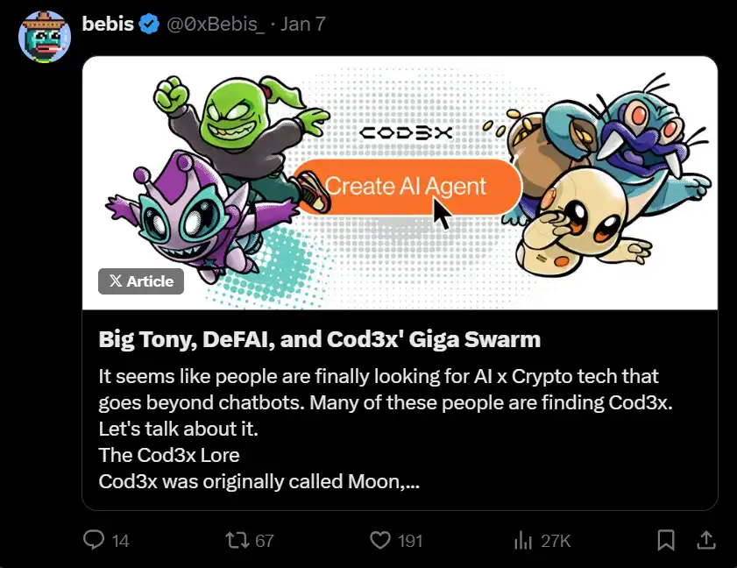The image size is (737, 568).
Task: Click the Jan 7 post date
Action: pos(303,25)
